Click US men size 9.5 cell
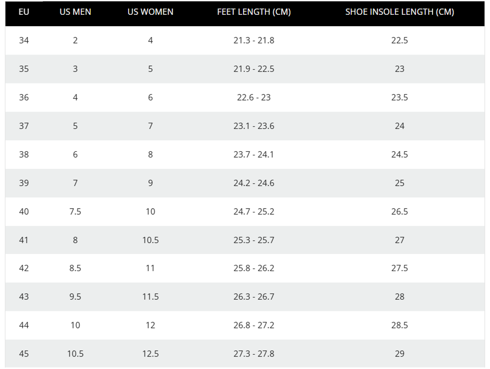Viewport: 490px width, 369px height. (x=75, y=297)
